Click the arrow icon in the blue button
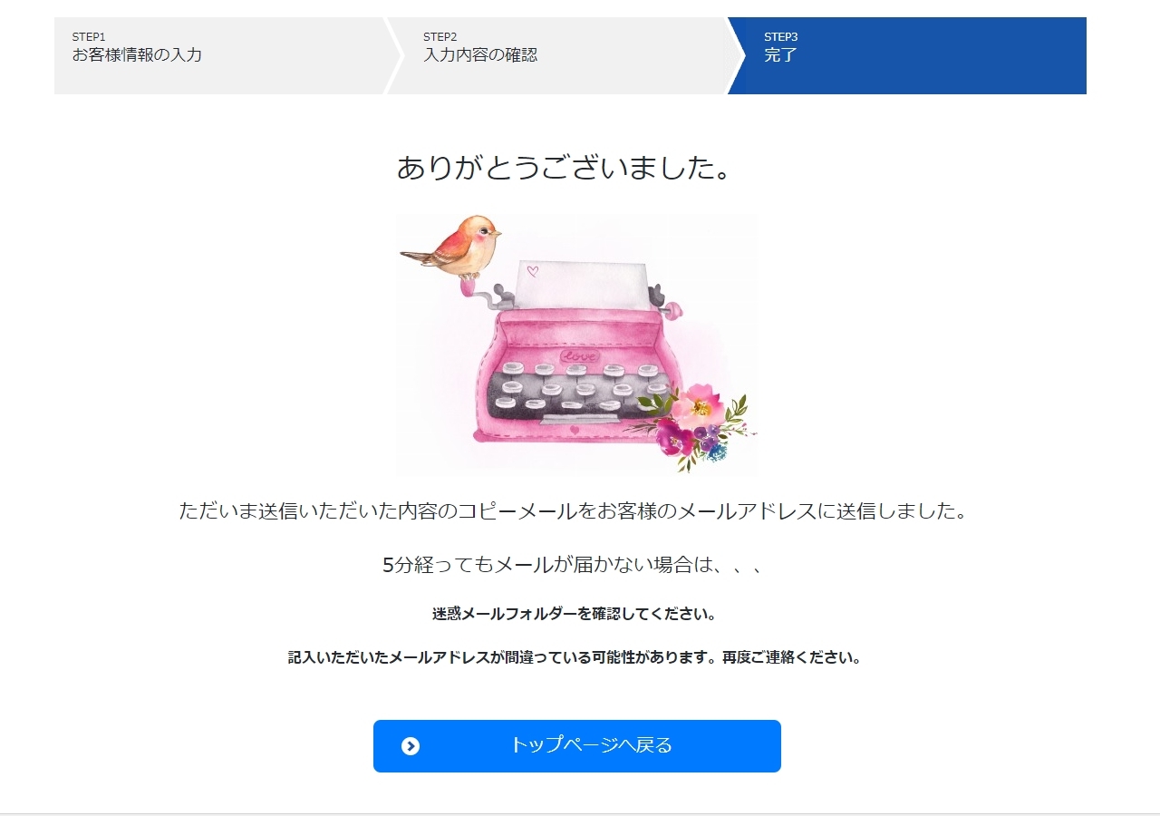 click(x=411, y=746)
